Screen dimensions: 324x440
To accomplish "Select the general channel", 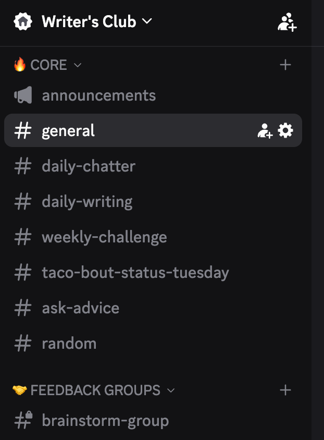I will click(68, 130).
